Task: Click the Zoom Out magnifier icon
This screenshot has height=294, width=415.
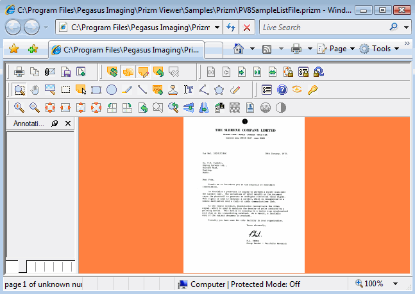Action: [35, 108]
